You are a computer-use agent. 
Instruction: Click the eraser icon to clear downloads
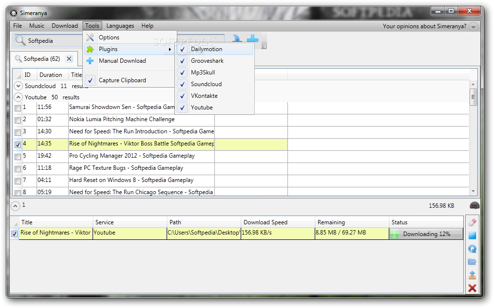click(472, 222)
